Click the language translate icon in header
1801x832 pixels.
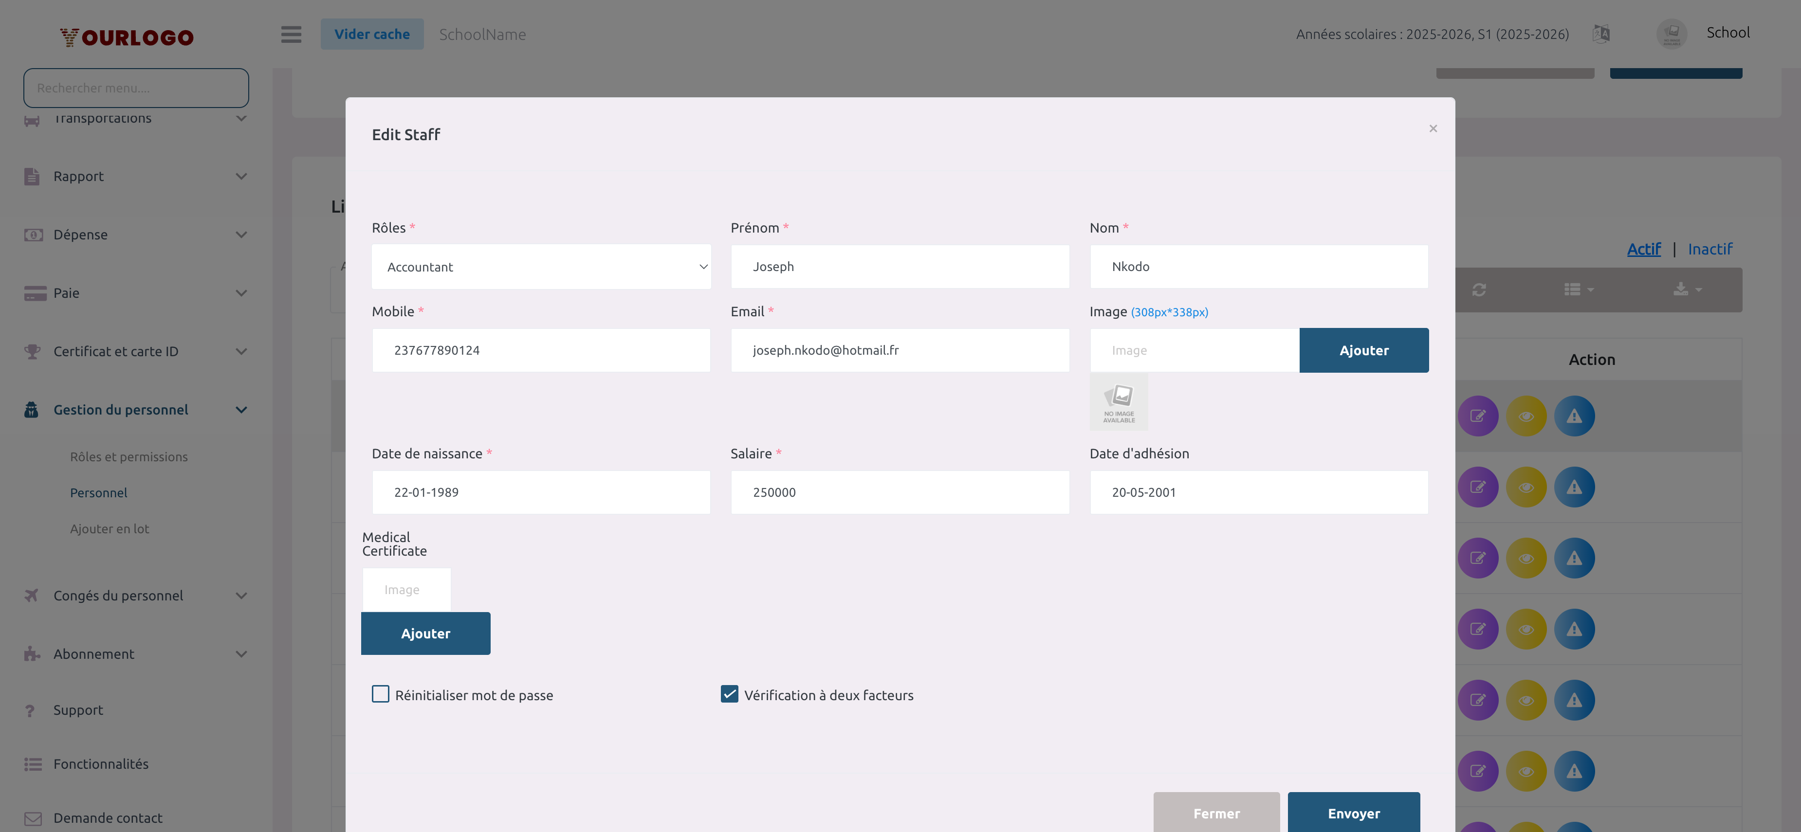pyautogui.click(x=1601, y=34)
